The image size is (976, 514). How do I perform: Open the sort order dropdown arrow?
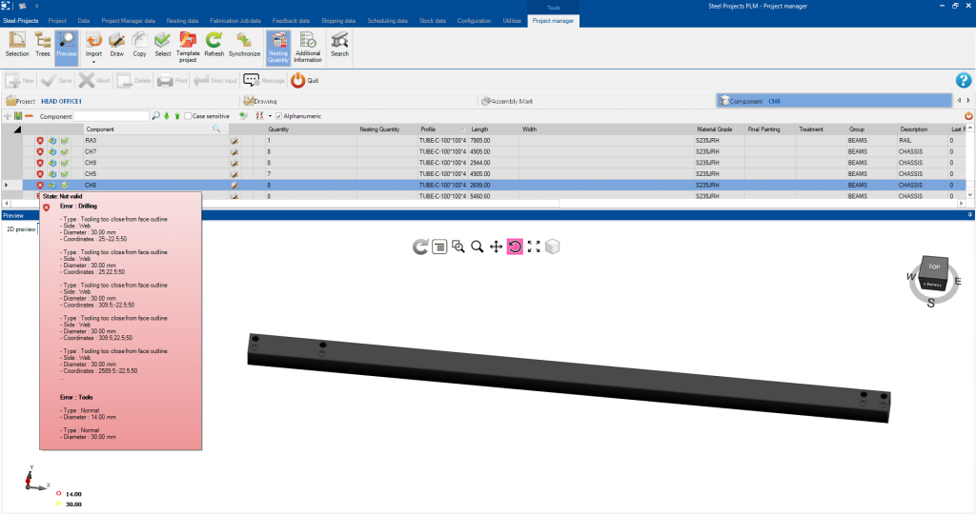[x=270, y=116]
